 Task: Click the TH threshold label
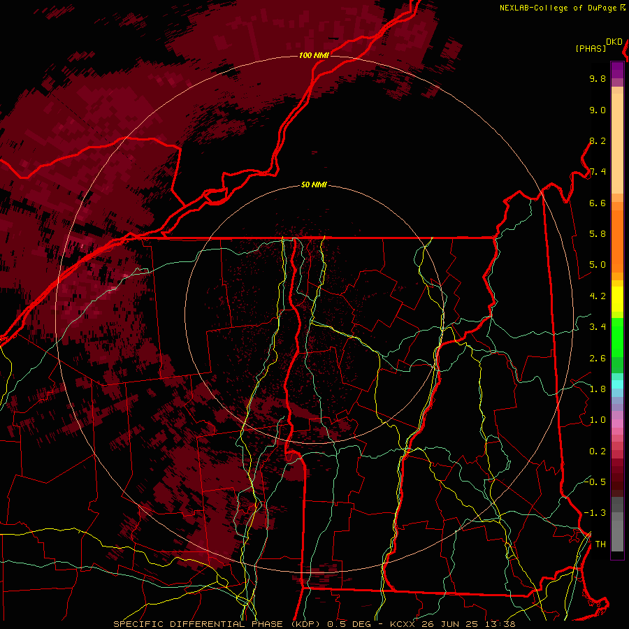click(x=600, y=544)
